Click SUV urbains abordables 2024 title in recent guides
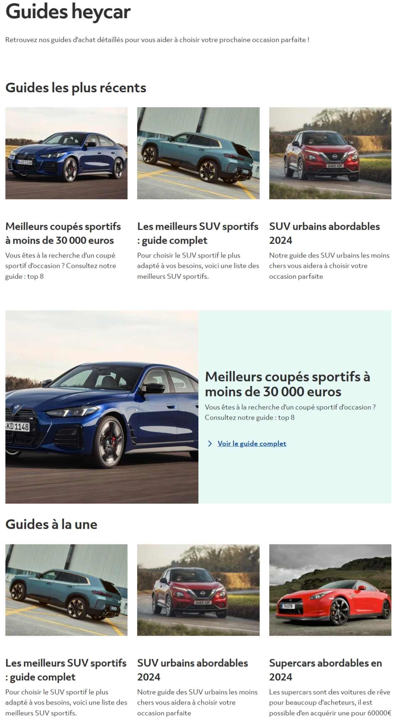 [x=324, y=233]
